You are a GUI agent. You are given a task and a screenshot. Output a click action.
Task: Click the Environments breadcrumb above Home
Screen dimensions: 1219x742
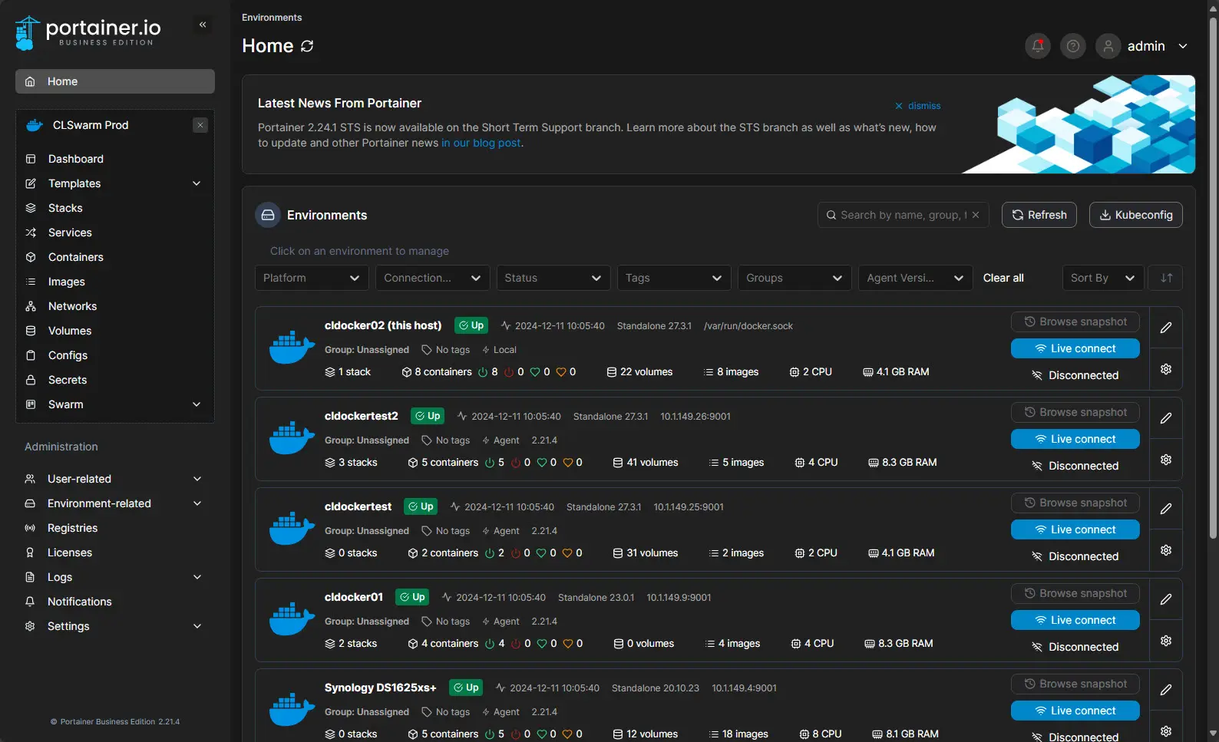(x=272, y=18)
